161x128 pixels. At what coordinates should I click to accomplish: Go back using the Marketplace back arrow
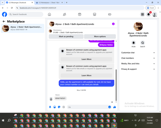tap(4, 21)
